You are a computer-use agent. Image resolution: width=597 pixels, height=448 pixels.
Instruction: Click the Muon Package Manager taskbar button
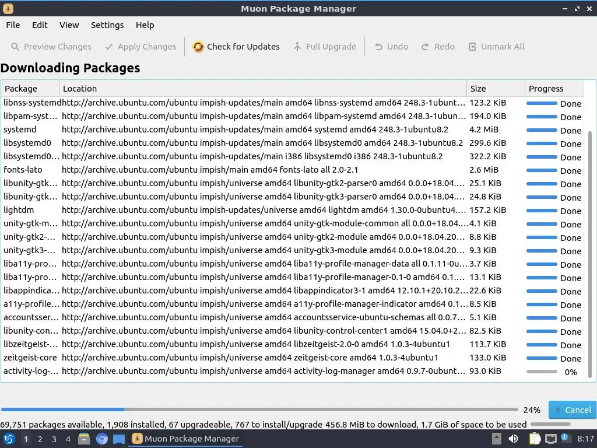click(x=186, y=439)
